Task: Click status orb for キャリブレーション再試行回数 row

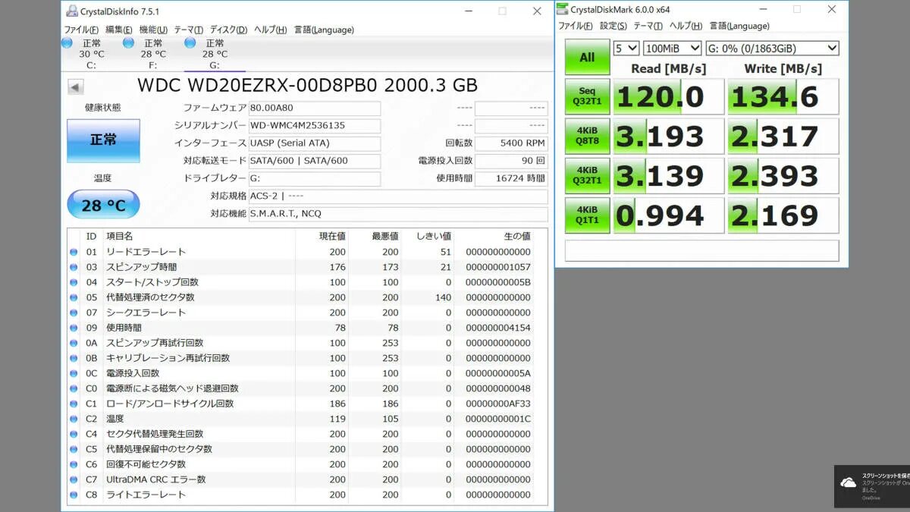Action: 74,358
